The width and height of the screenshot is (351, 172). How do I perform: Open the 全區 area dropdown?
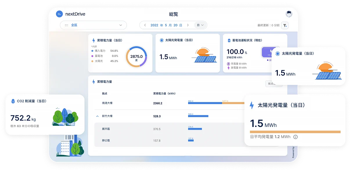(x=93, y=25)
